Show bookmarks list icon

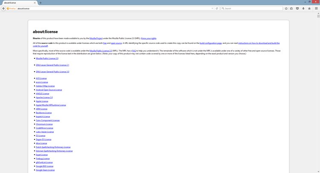tap(291, 9)
